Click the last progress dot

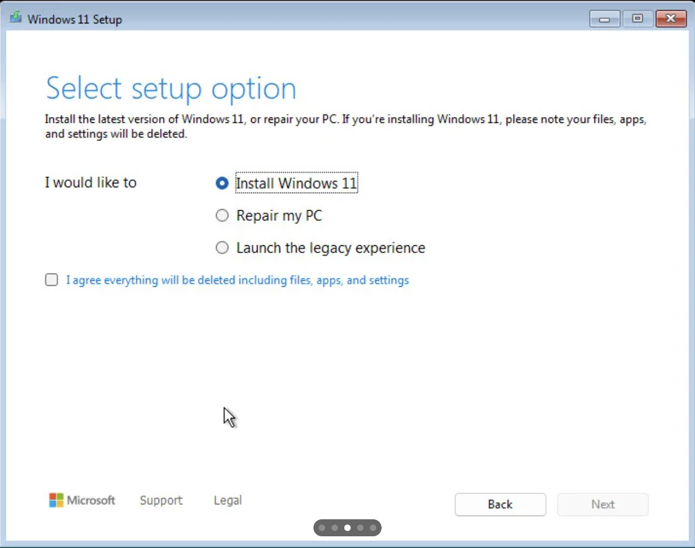coord(373,528)
